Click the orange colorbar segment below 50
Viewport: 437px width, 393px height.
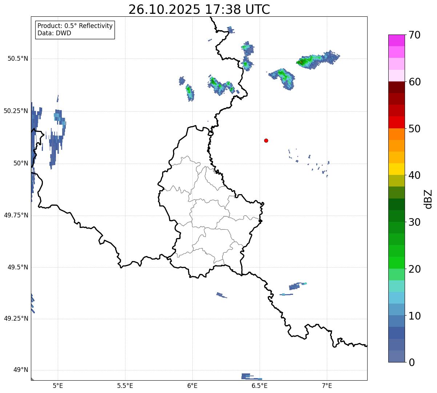[397, 134]
